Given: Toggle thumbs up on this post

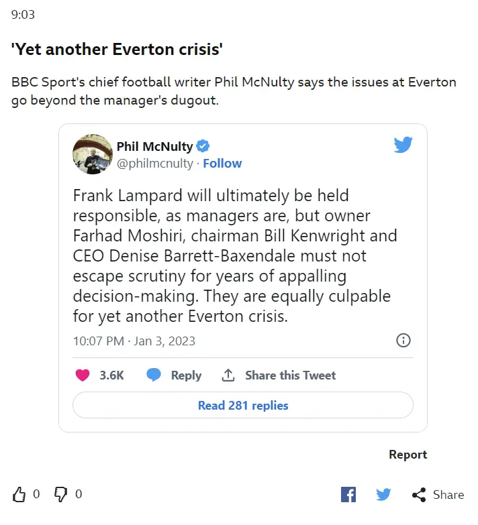Looking at the screenshot, I should (19, 495).
